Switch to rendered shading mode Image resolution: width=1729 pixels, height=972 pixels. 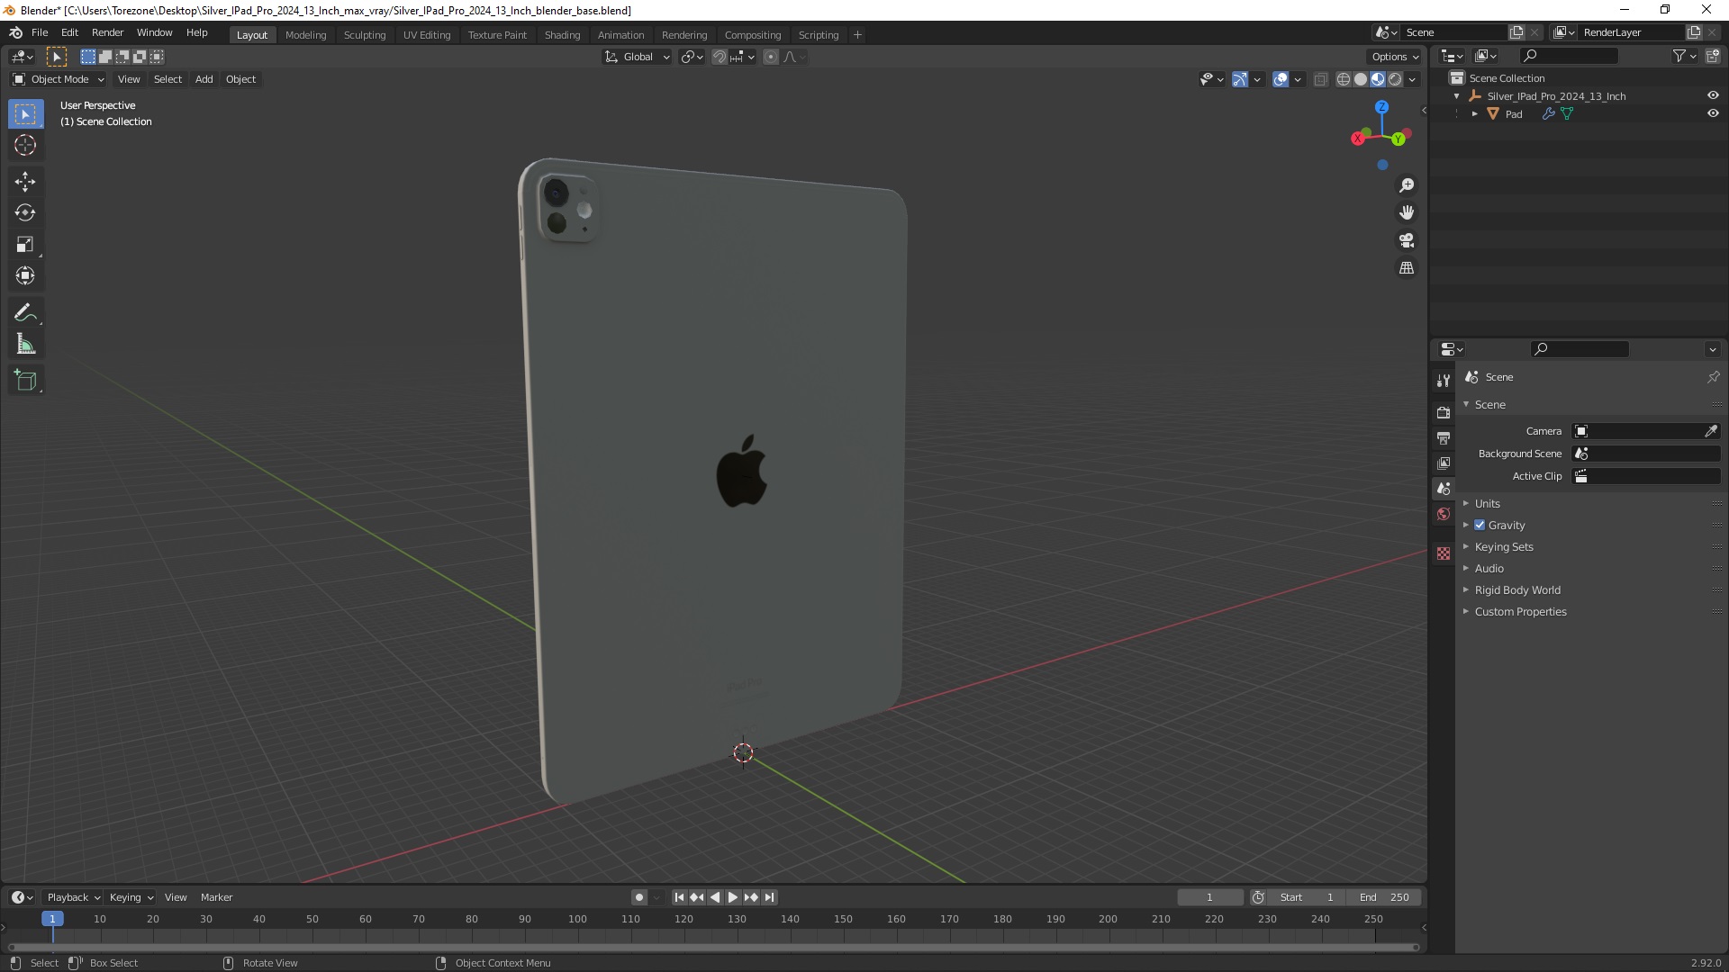(1395, 79)
